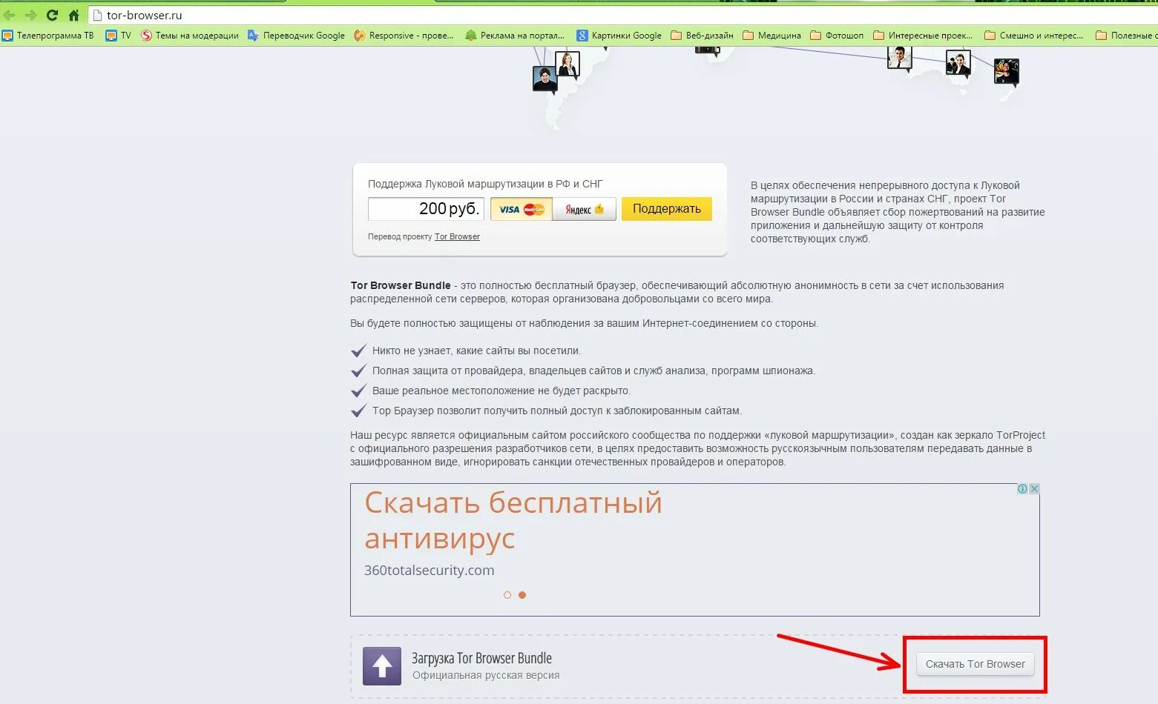Viewport: 1158px width, 704px height.
Task: Click the woman avatar on the map
Action: (x=568, y=64)
